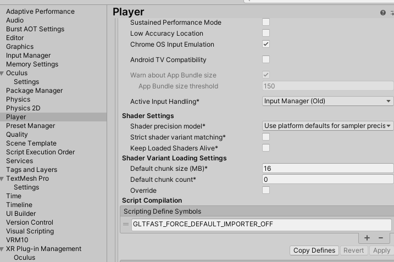
Task: Click the Scripting Define Symbols header
Action: pyautogui.click(x=257, y=211)
